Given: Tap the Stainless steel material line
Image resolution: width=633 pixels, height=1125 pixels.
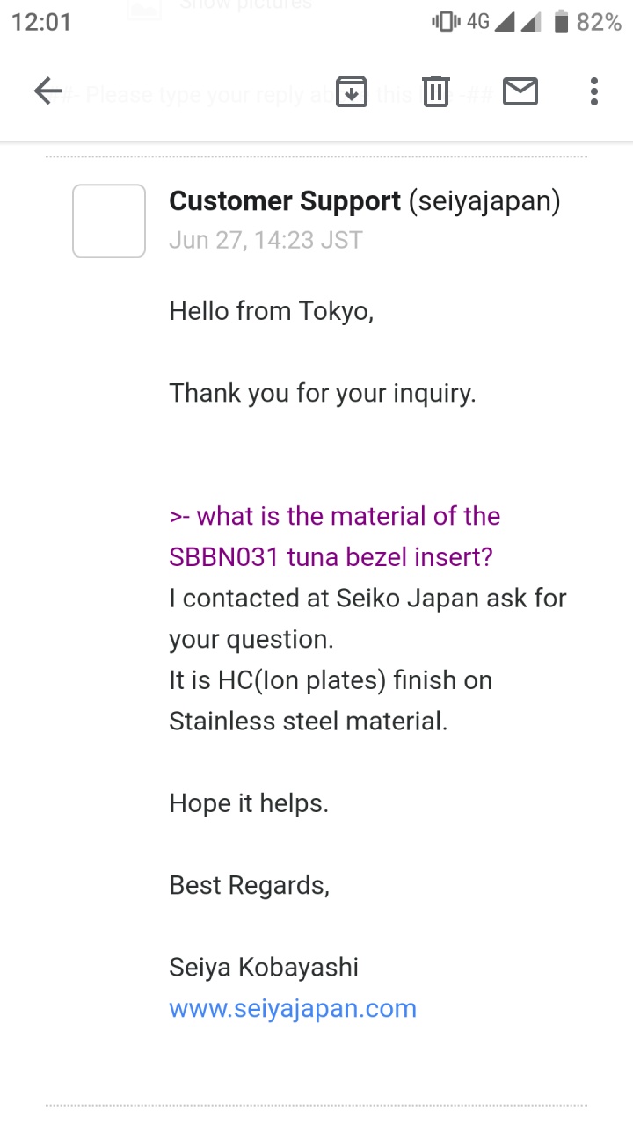Looking at the screenshot, I should click(308, 721).
